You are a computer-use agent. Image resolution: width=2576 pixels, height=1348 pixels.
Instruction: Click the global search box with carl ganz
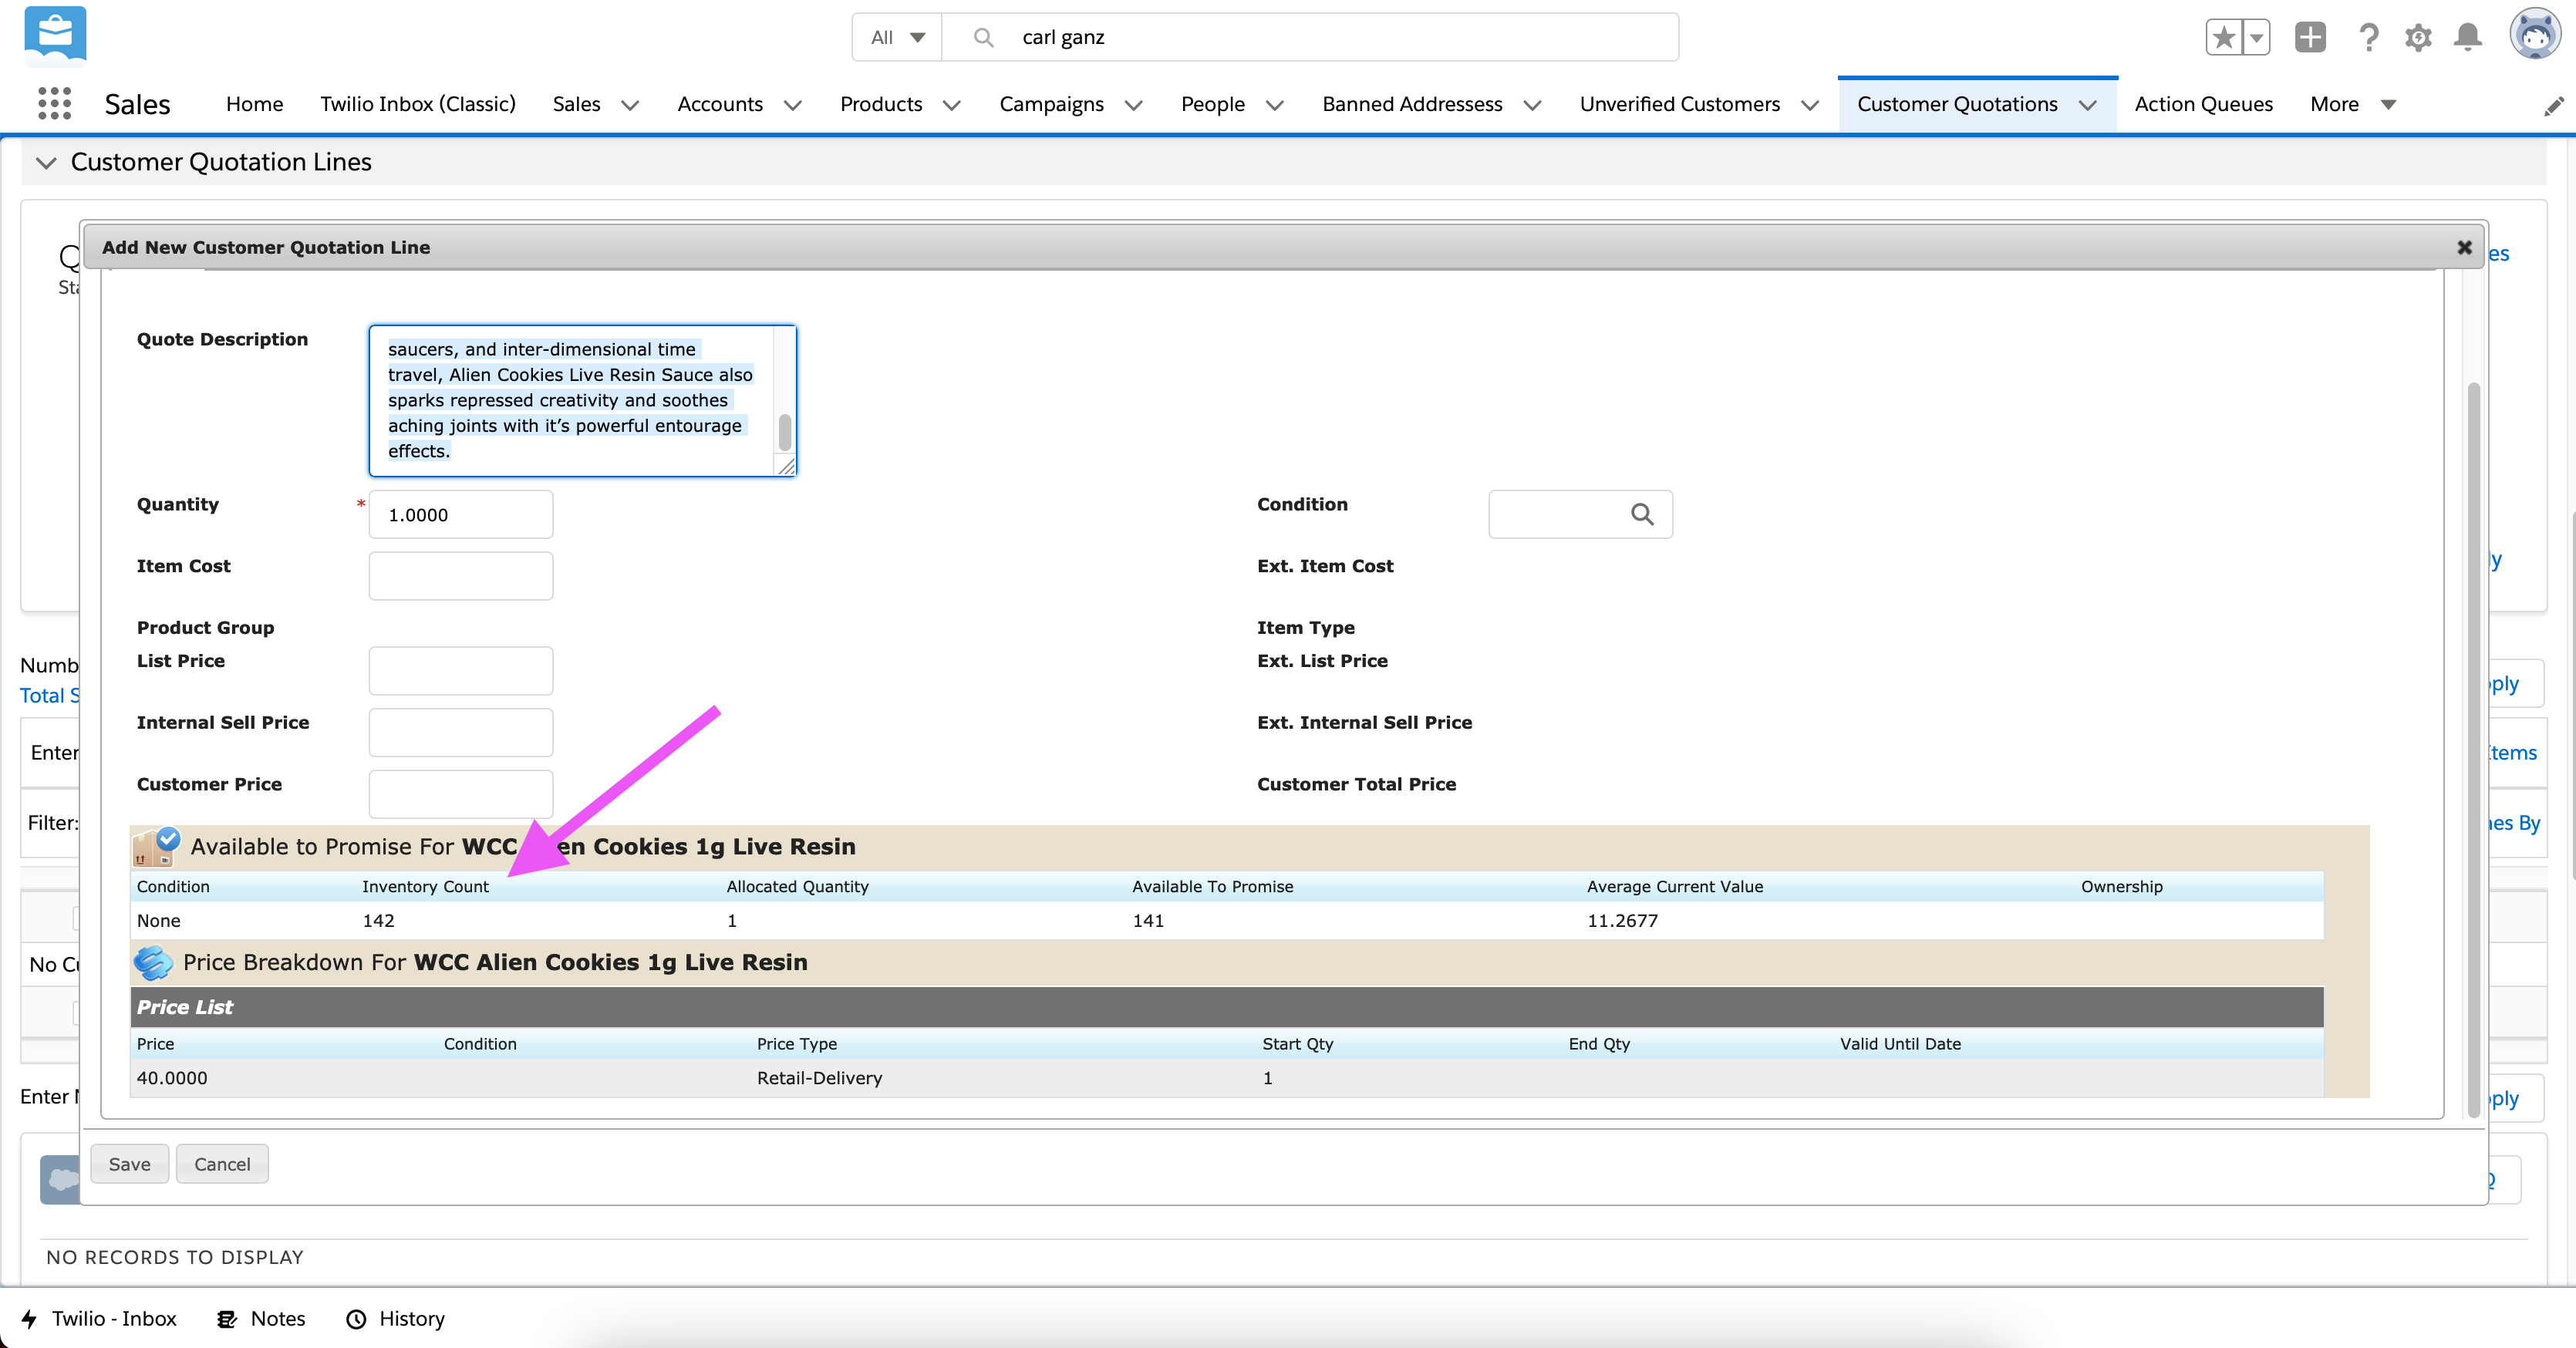tap(1310, 37)
